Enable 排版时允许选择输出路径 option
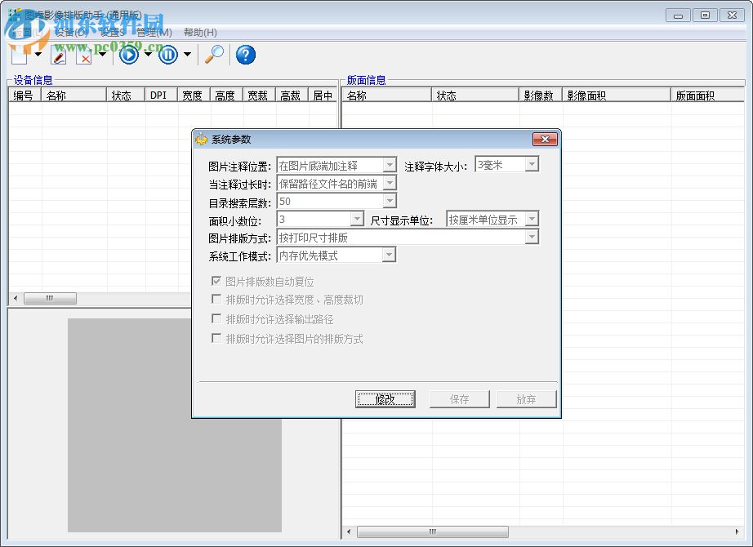 pyautogui.click(x=217, y=320)
